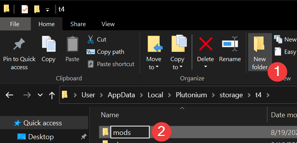Screen dimensions: 297x143
Task: Click the address bar folder icon
Action: point(65,95)
